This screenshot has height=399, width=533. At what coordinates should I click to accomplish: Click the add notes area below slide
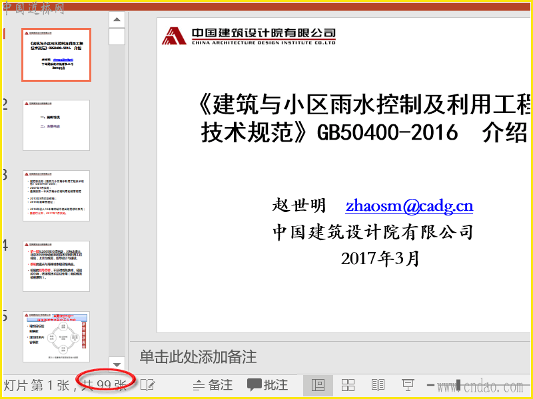331,357
